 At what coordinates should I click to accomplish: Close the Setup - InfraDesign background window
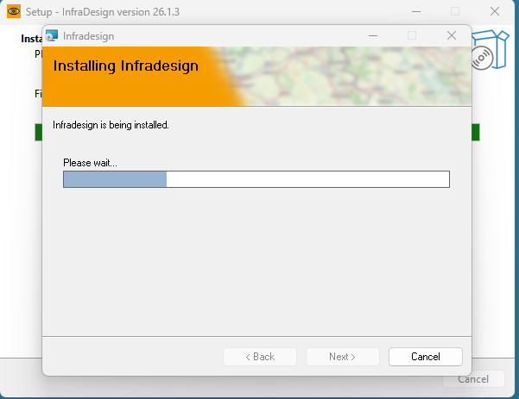496,12
